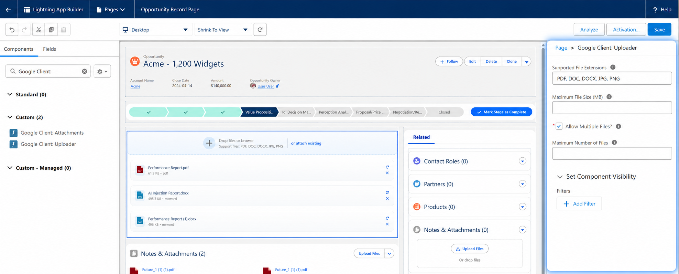
Task: Click the back arrow in the header
Action: pyautogui.click(x=8, y=10)
